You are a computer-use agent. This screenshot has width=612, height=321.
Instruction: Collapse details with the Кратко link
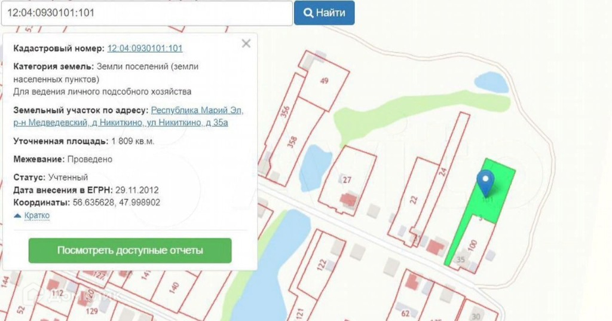(36, 215)
